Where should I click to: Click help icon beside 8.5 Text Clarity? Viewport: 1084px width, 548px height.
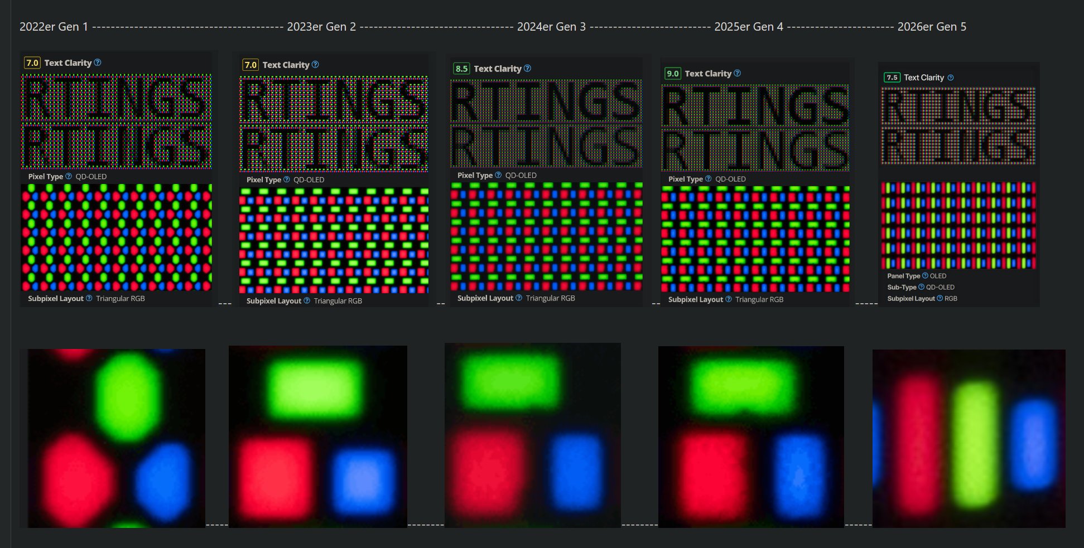527,69
